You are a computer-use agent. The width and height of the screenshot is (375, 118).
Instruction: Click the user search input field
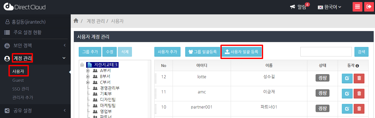tap(326, 52)
